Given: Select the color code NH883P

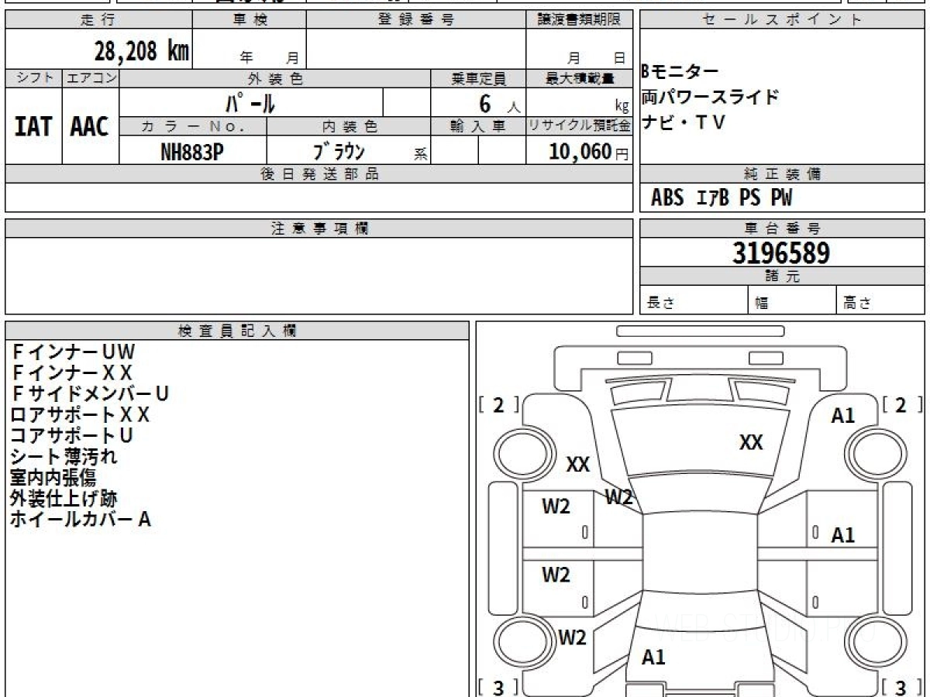Looking at the screenshot, I should pyautogui.click(x=192, y=152).
